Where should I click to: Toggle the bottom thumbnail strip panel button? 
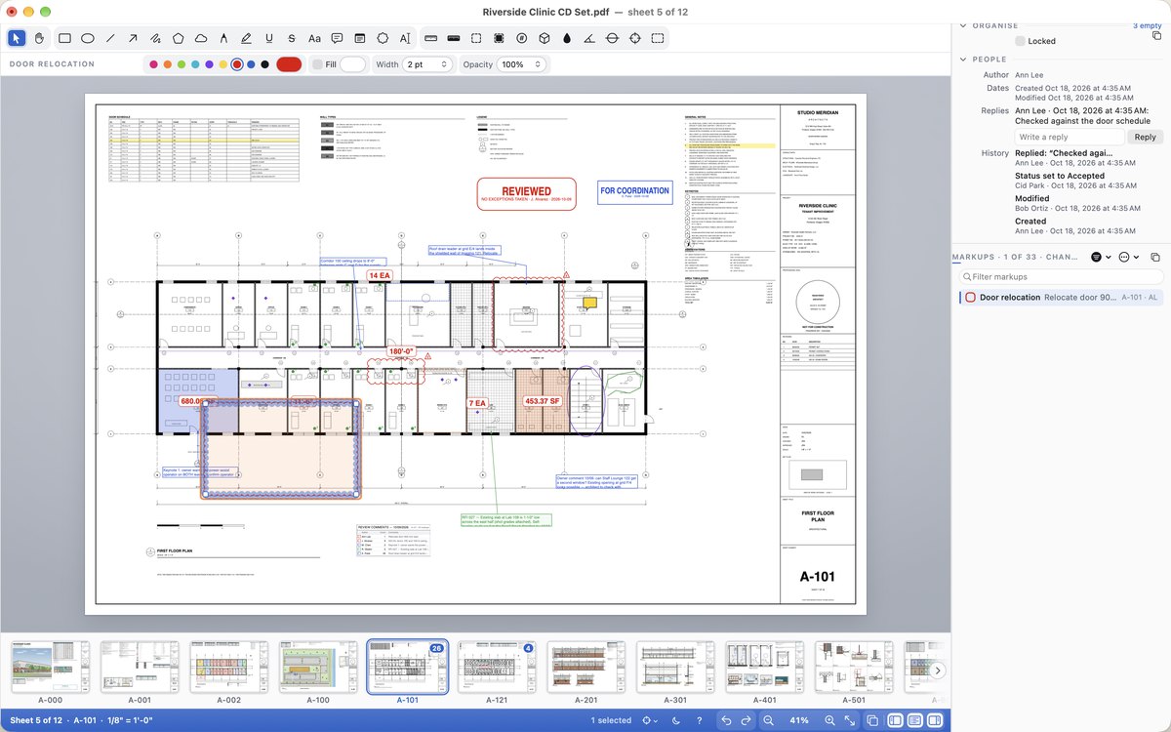915,720
